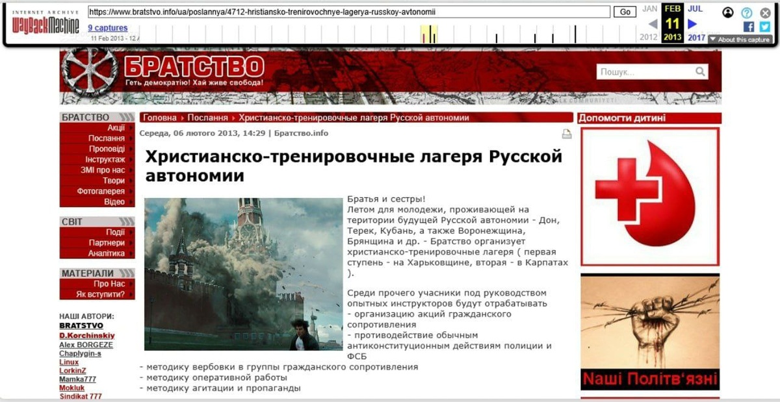This screenshot has width=780, height=402.
Task: Close the Wayback toolbar with X icon
Action: click(765, 12)
